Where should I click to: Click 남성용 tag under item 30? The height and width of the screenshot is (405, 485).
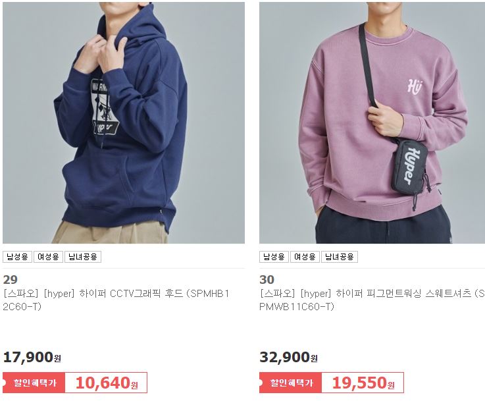click(x=274, y=257)
